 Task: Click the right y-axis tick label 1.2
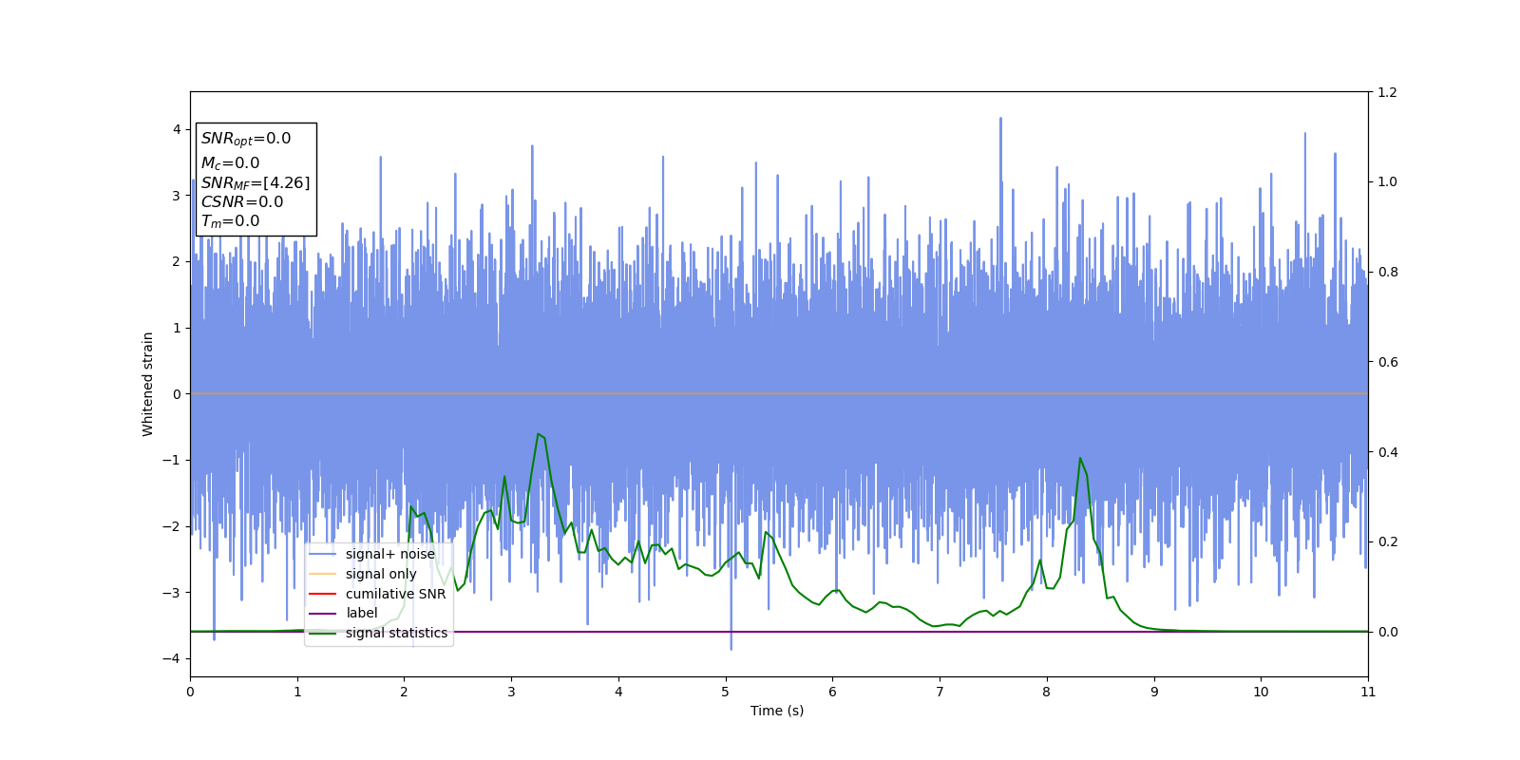tap(1388, 92)
